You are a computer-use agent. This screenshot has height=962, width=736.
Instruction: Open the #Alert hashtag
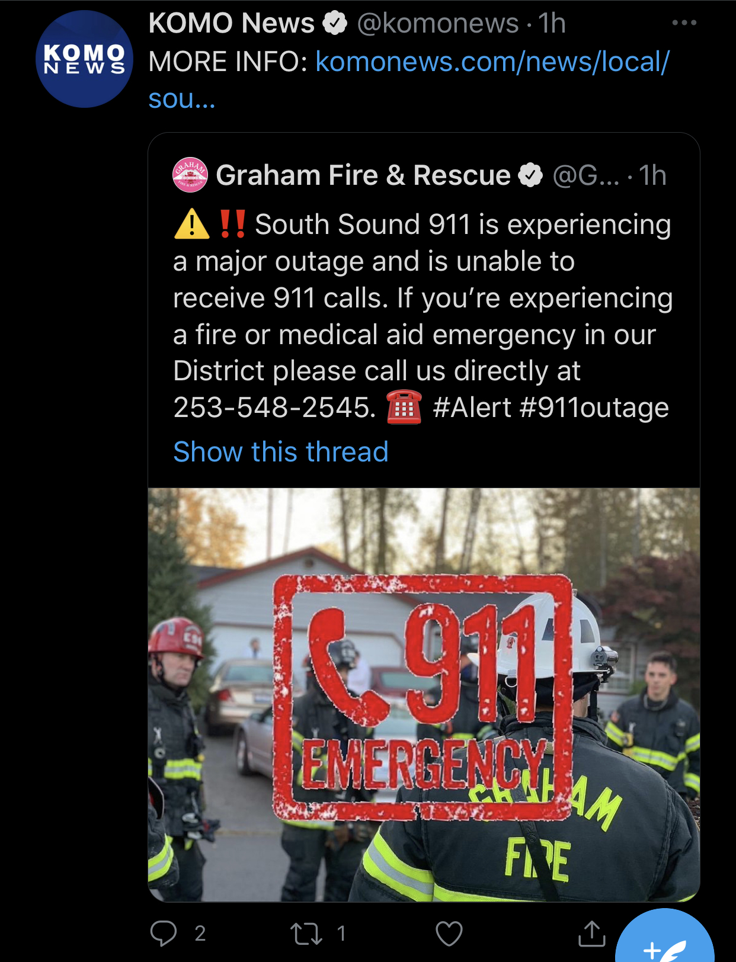click(472, 408)
